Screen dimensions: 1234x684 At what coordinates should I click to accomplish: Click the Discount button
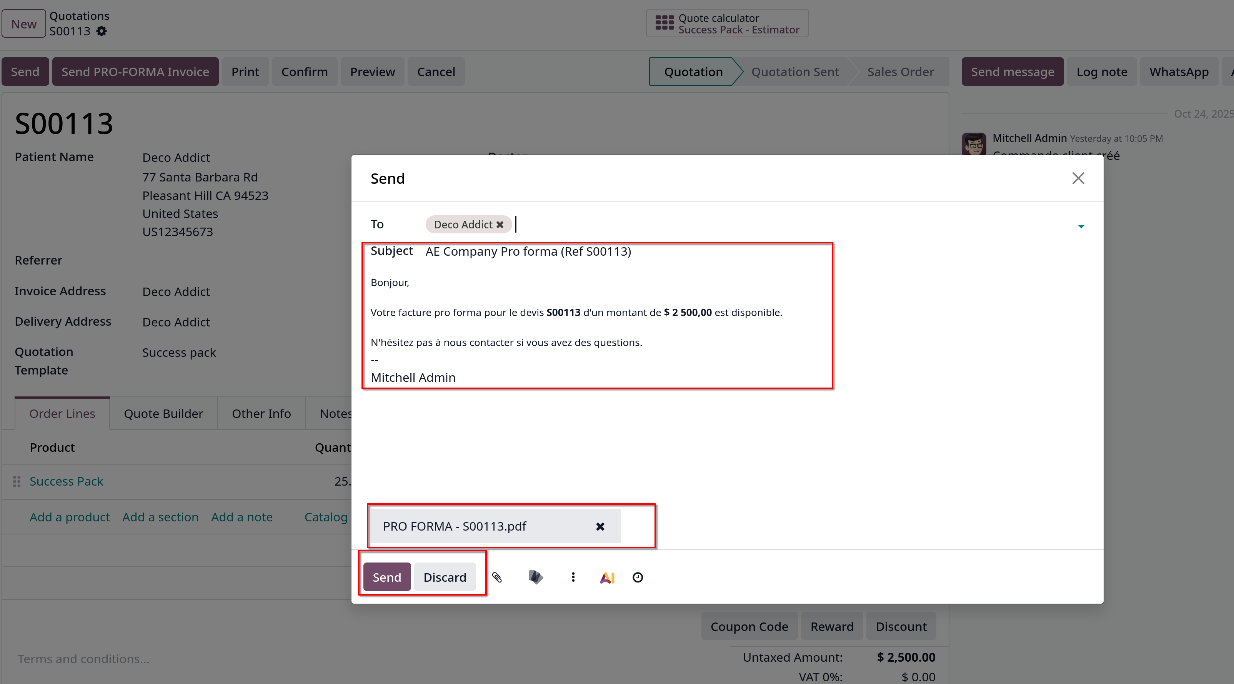click(901, 626)
